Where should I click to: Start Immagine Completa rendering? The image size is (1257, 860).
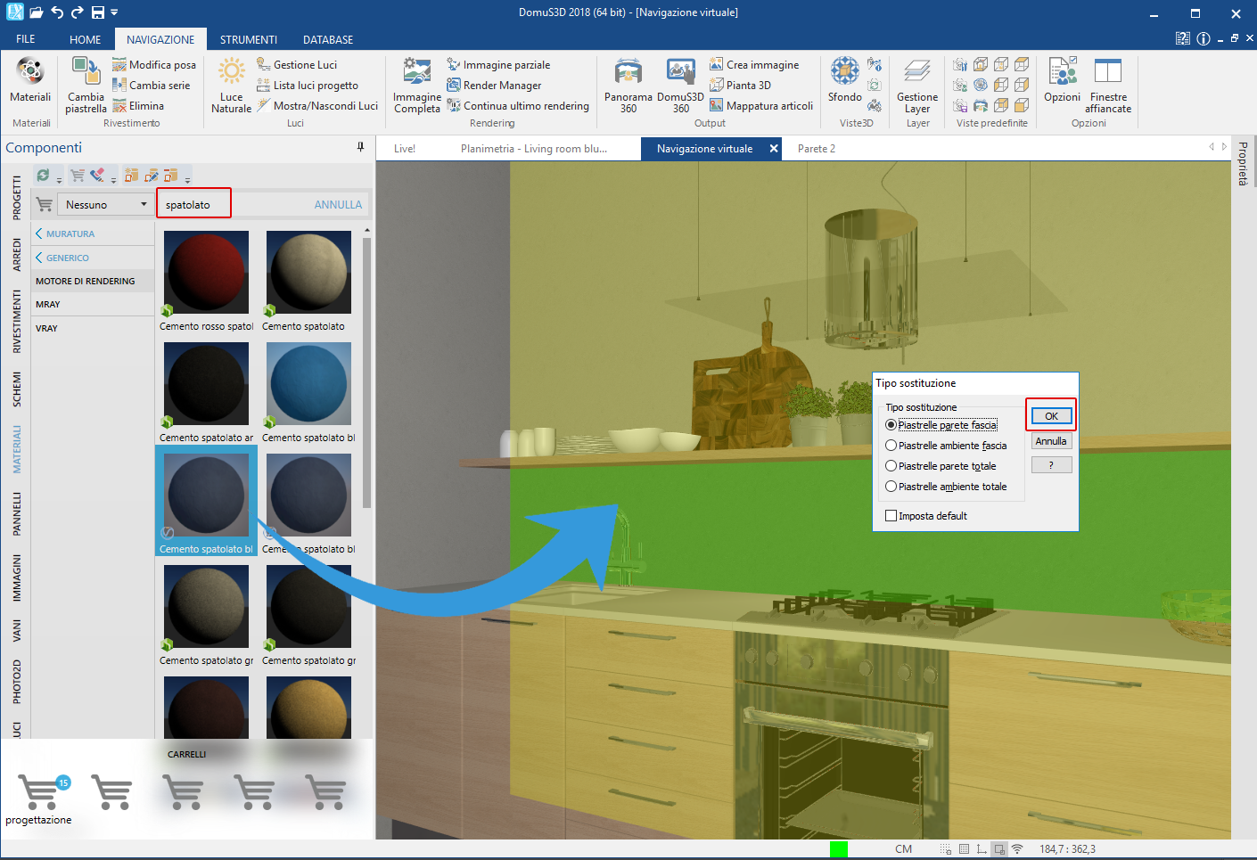tap(416, 86)
